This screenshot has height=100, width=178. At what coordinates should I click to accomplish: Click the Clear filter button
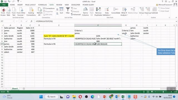pyautogui.click(x=74, y=8)
